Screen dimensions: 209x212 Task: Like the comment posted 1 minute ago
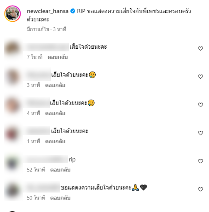pos(200,133)
